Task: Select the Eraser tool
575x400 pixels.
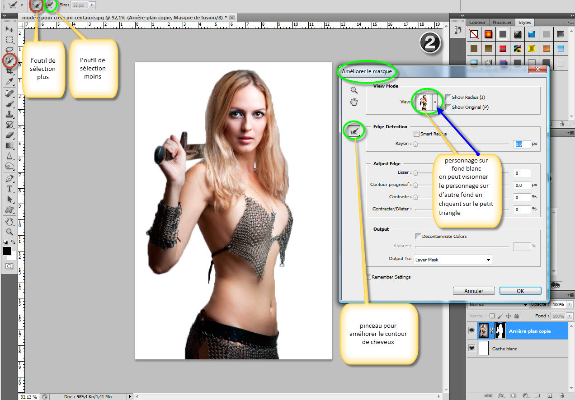Action: [9, 135]
